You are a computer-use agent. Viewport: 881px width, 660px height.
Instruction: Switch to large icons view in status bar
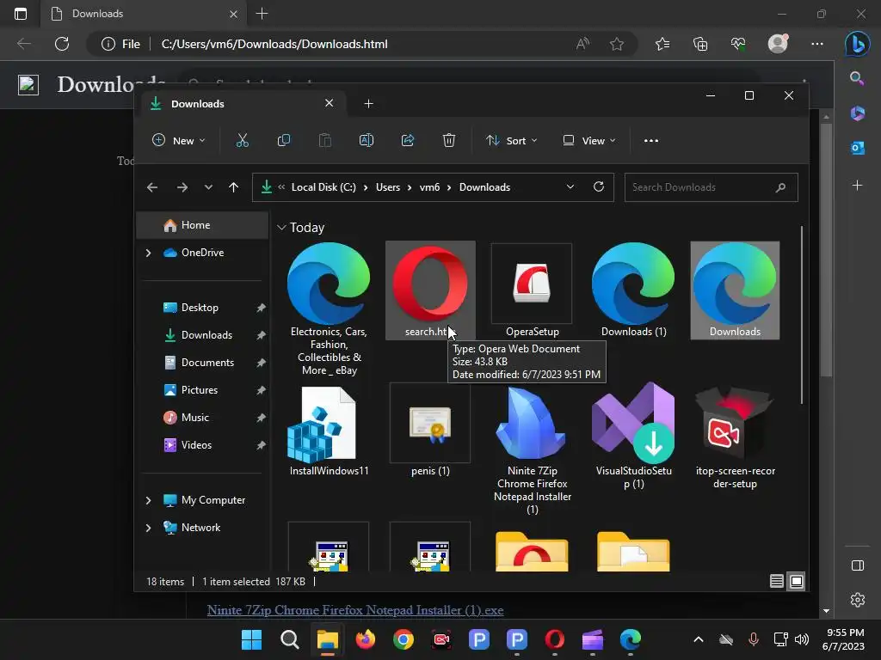[x=797, y=582]
